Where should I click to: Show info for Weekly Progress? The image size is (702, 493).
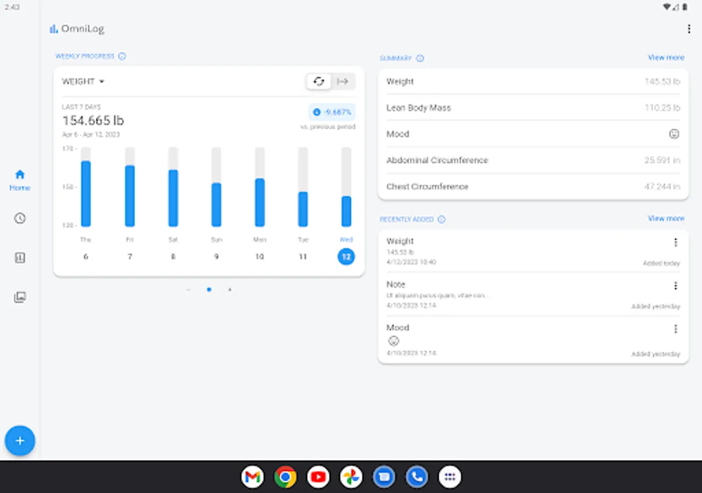[122, 56]
